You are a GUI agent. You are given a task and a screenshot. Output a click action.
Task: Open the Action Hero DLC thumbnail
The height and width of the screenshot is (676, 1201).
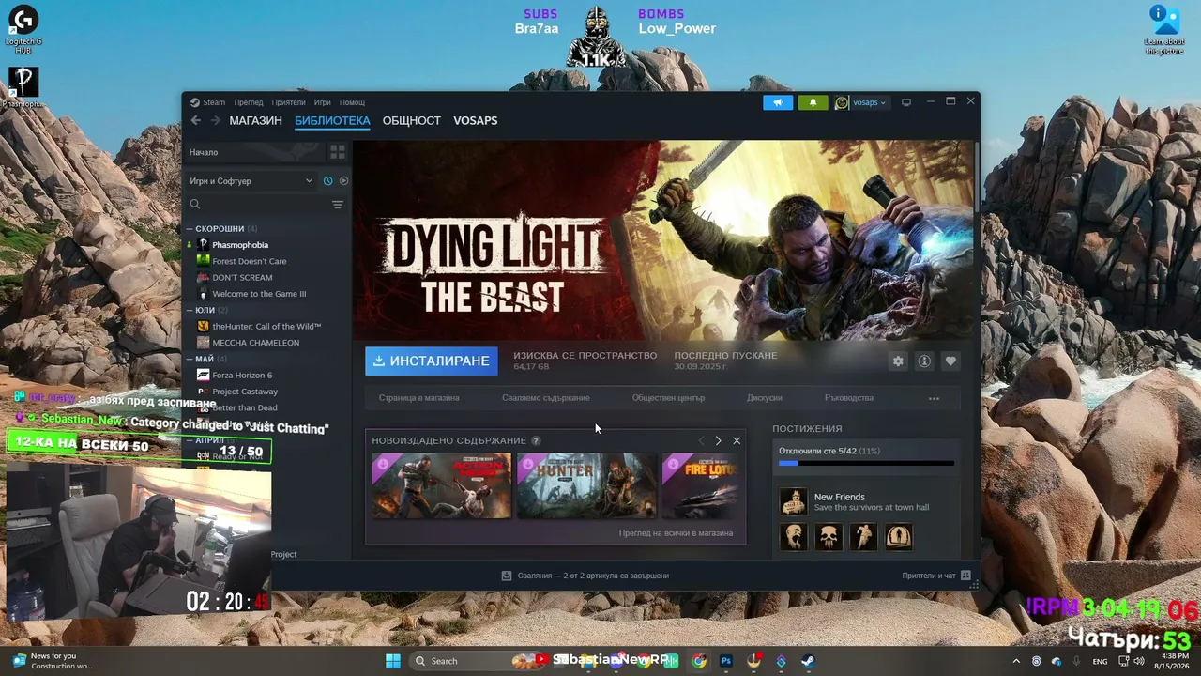click(441, 485)
